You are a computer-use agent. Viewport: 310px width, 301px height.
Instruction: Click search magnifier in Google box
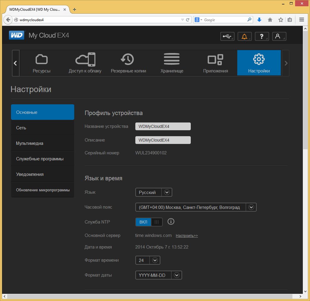click(x=249, y=20)
